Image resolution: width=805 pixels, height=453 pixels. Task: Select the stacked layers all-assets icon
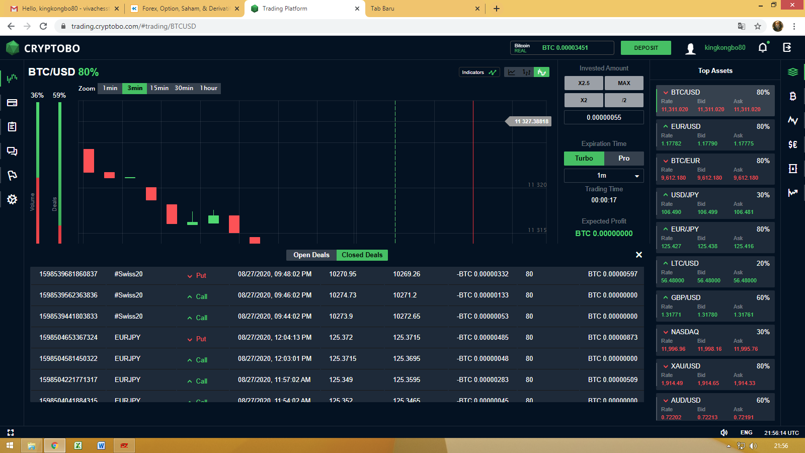[x=793, y=72]
